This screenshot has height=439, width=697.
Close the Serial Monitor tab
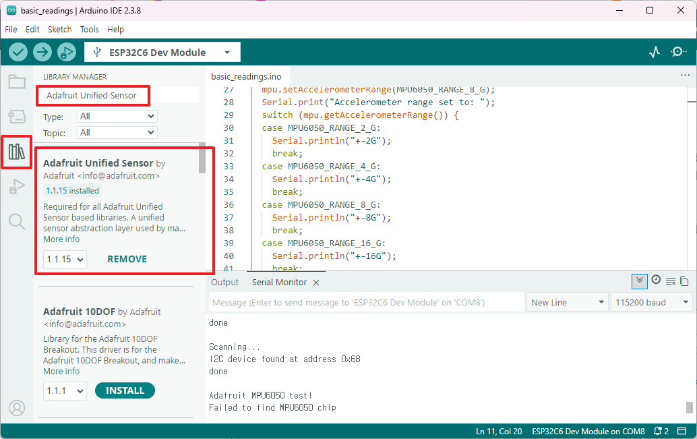pyautogui.click(x=316, y=283)
